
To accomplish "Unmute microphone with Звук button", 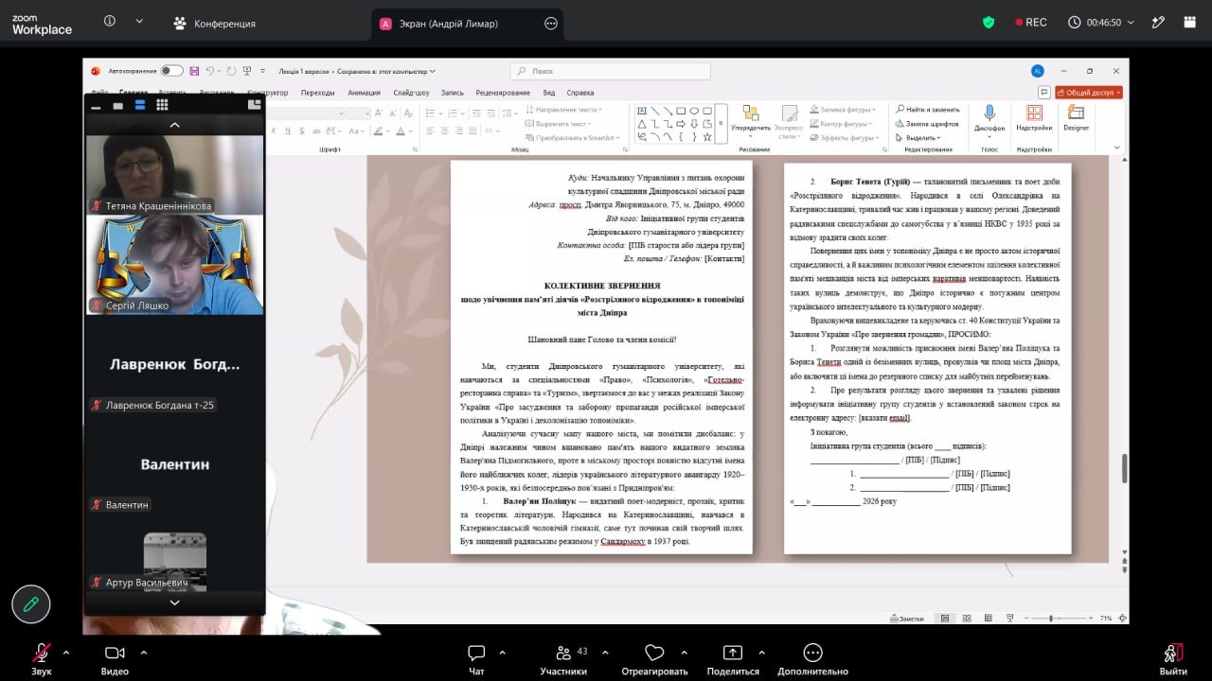I will click(41, 659).
